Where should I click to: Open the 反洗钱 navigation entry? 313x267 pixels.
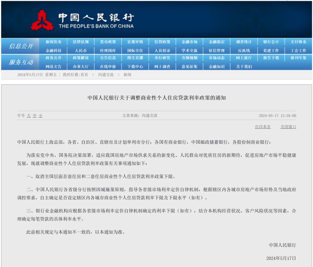[244, 50]
